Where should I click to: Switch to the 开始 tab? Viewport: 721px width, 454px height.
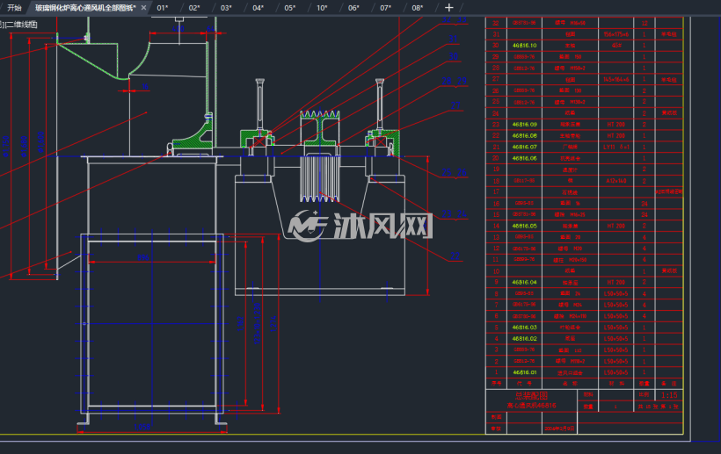14,8
